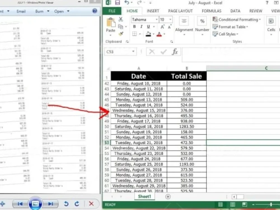Increase font size with large A icon
The width and height of the screenshot is (280, 210).
(162, 27)
